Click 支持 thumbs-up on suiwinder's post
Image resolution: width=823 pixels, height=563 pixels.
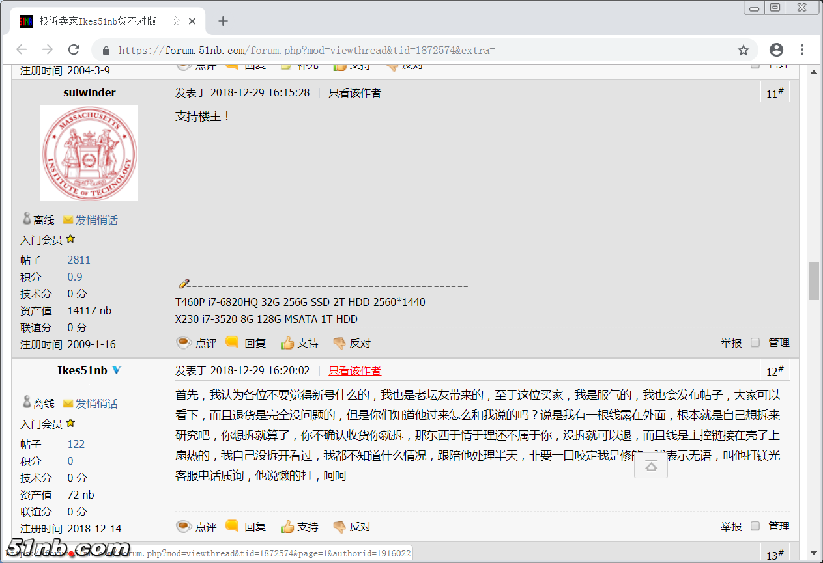click(x=300, y=343)
